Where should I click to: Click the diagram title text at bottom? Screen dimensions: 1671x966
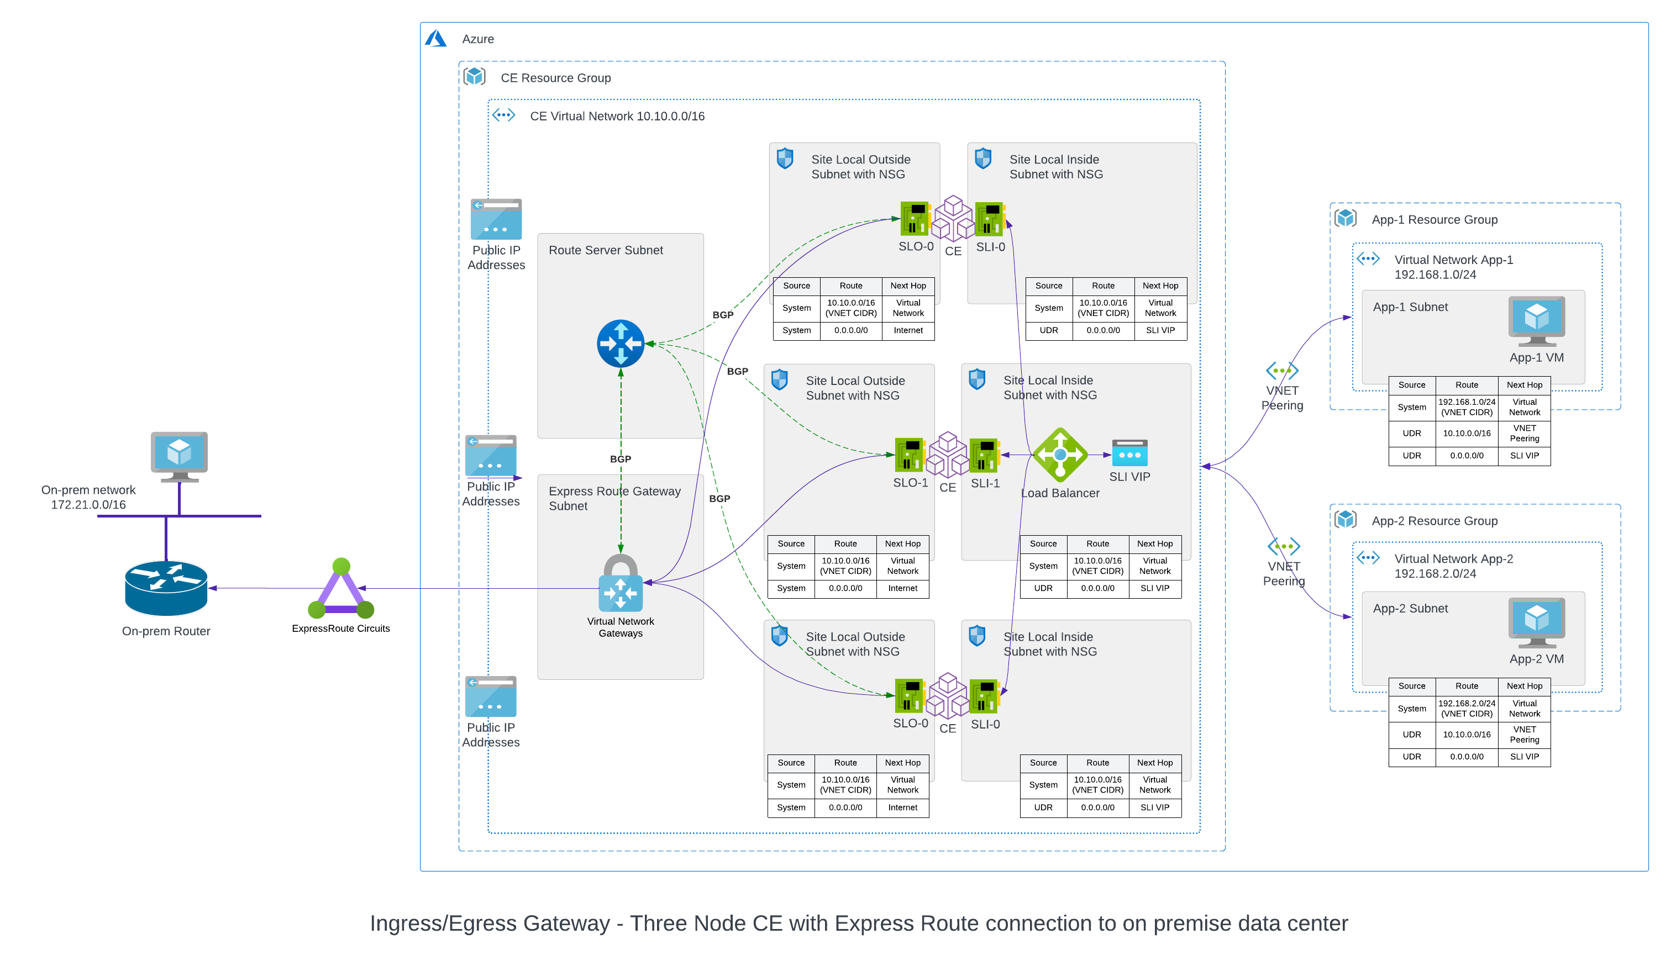[x=859, y=923]
